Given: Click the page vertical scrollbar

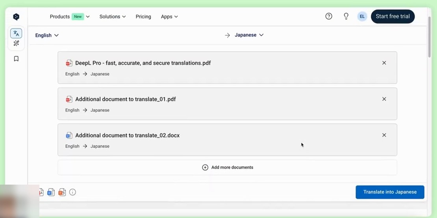Looking at the screenshot, I should 430,36.
